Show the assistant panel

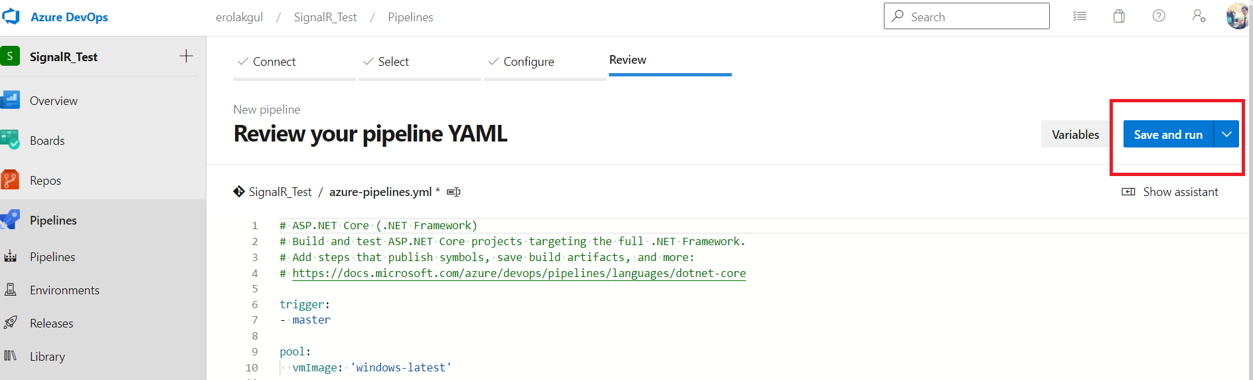click(x=1170, y=192)
